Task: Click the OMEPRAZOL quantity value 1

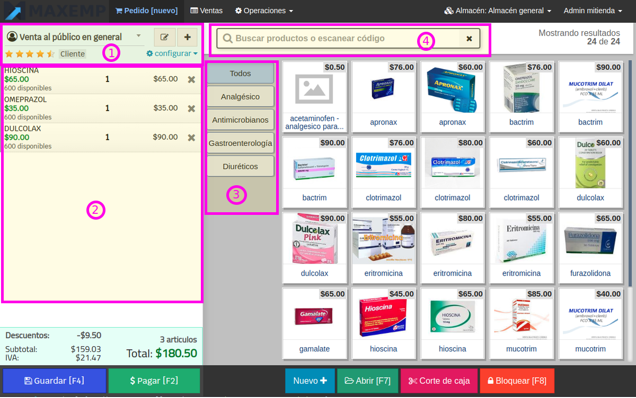Action: [x=108, y=108]
